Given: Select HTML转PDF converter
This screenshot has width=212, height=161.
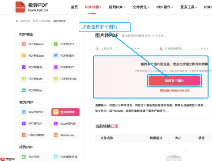Looking at the screenshot, I should [x=34, y=135].
